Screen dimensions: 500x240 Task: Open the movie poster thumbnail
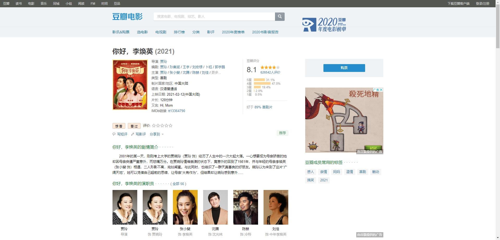pyautogui.click(x=130, y=85)
